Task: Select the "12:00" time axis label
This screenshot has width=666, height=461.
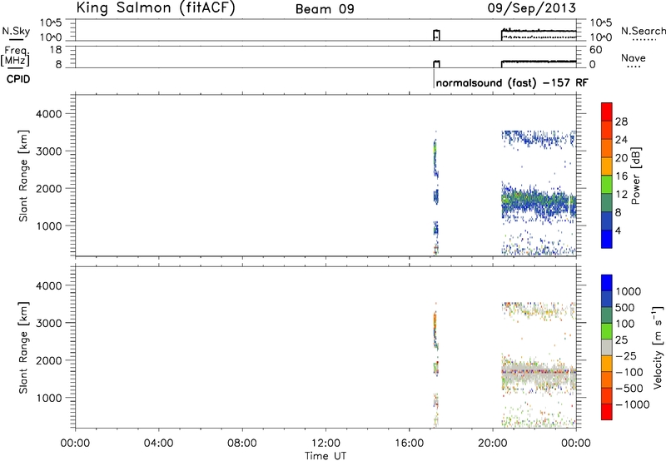Action: [326, 443]
